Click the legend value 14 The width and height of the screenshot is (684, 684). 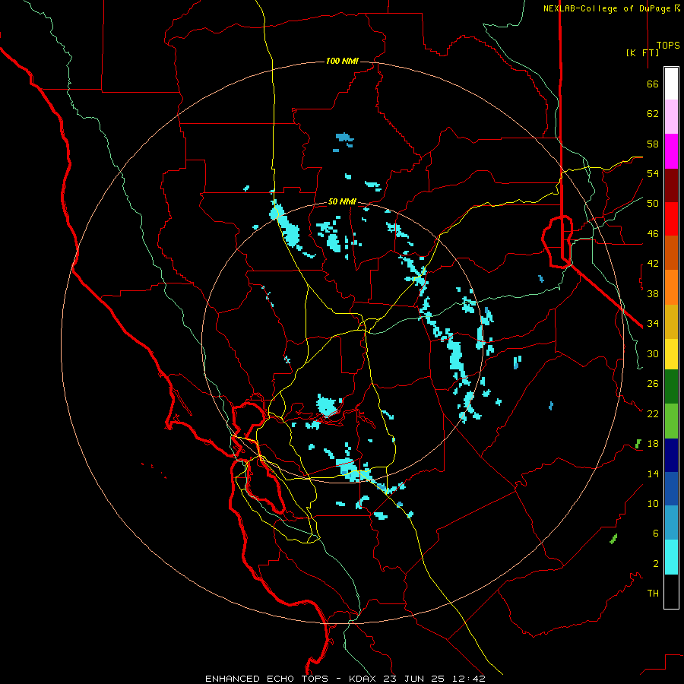[653, 473]
